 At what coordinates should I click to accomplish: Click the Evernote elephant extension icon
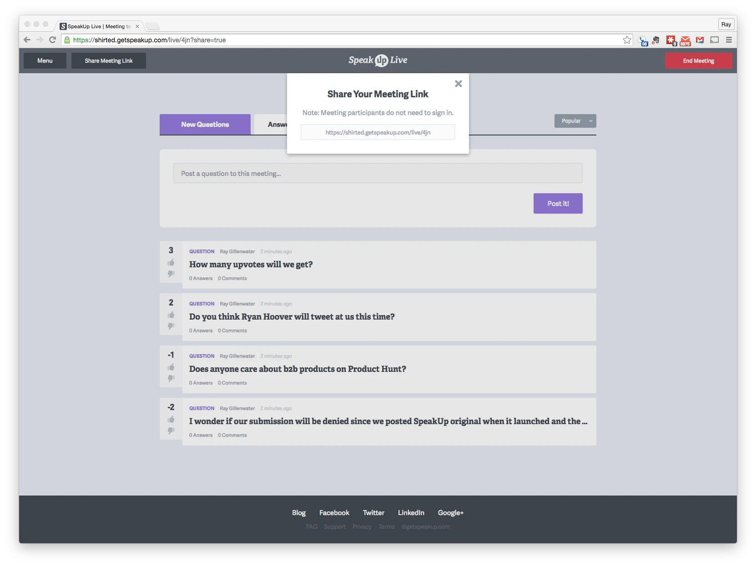pos(656,40)
